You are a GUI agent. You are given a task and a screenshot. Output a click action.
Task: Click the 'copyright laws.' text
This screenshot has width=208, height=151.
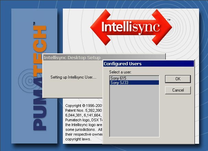tap(78, 139)
